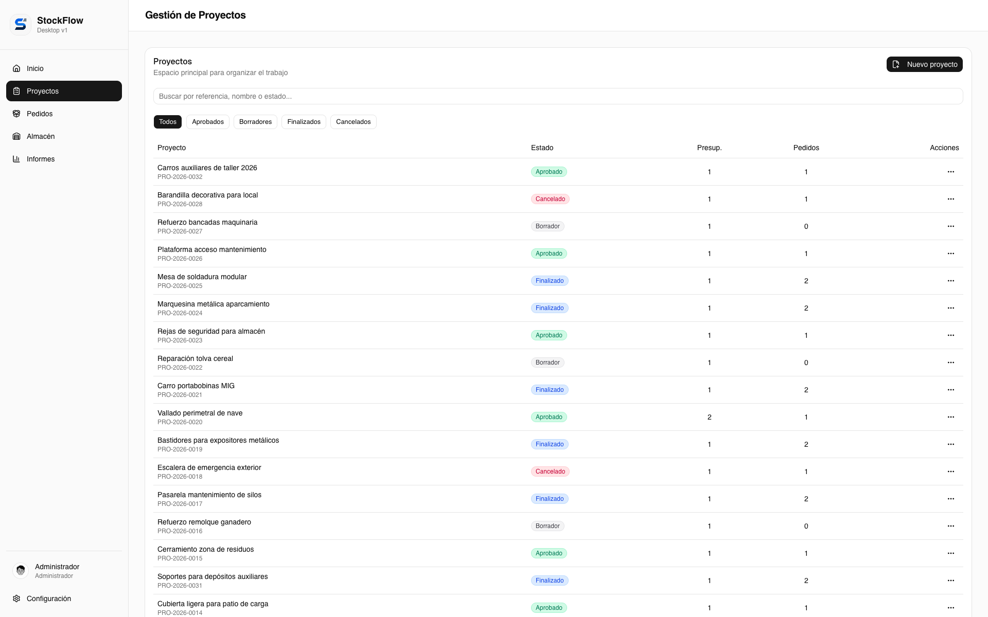Click the Proyectos clipboard icon in sidebar
988x617 pixels.
coord(16,91)
